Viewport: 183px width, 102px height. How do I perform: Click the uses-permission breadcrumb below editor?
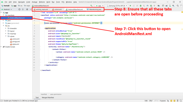tap(56, 94)
